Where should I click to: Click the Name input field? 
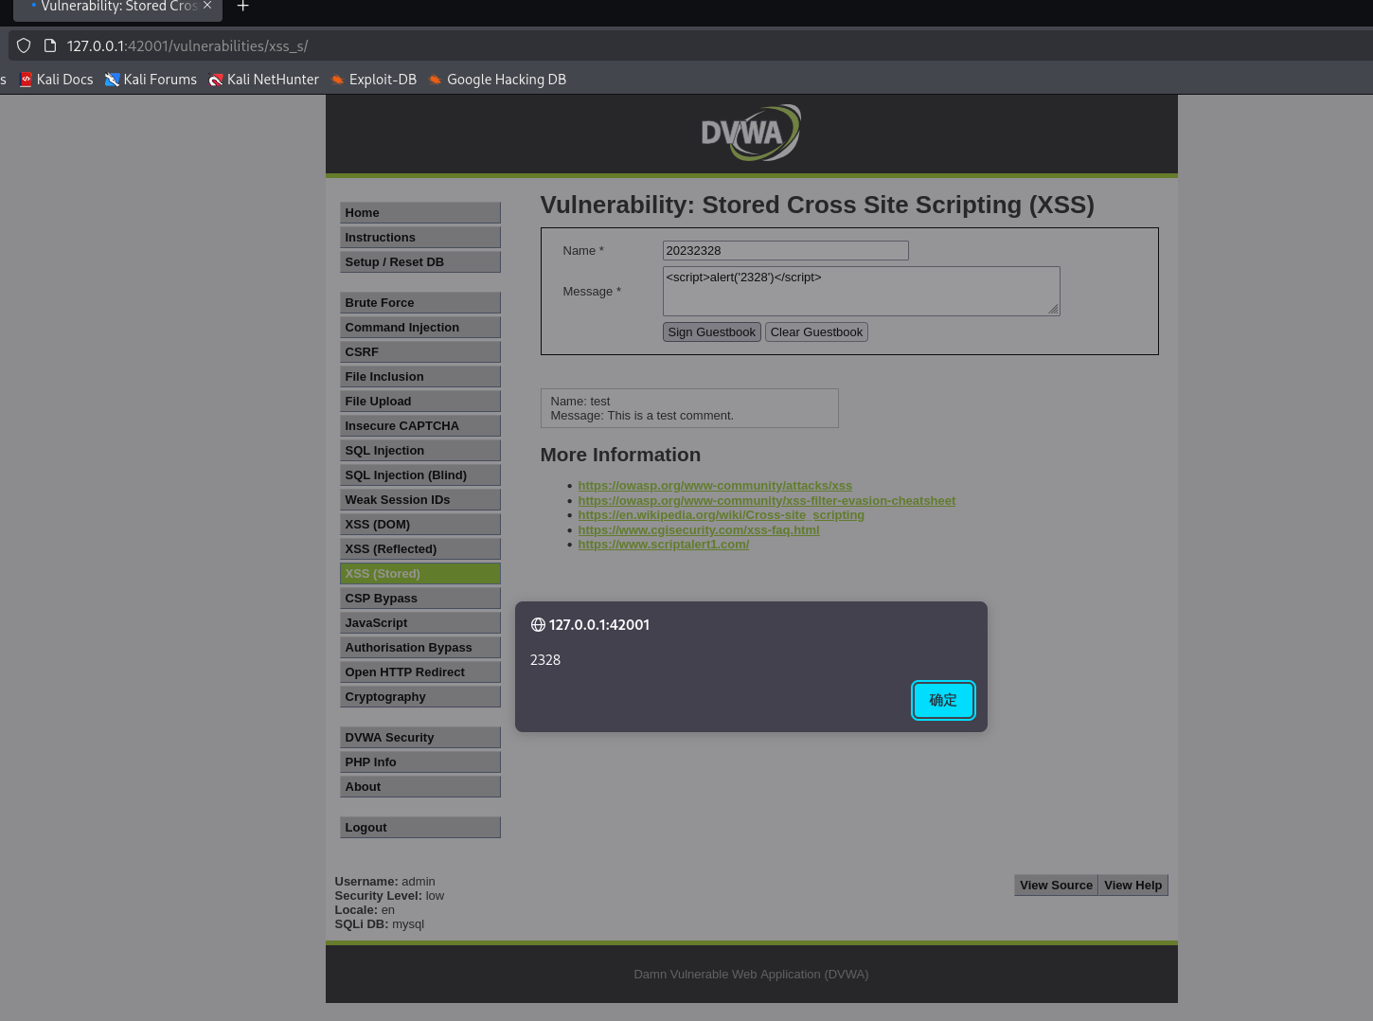[785, 250]
